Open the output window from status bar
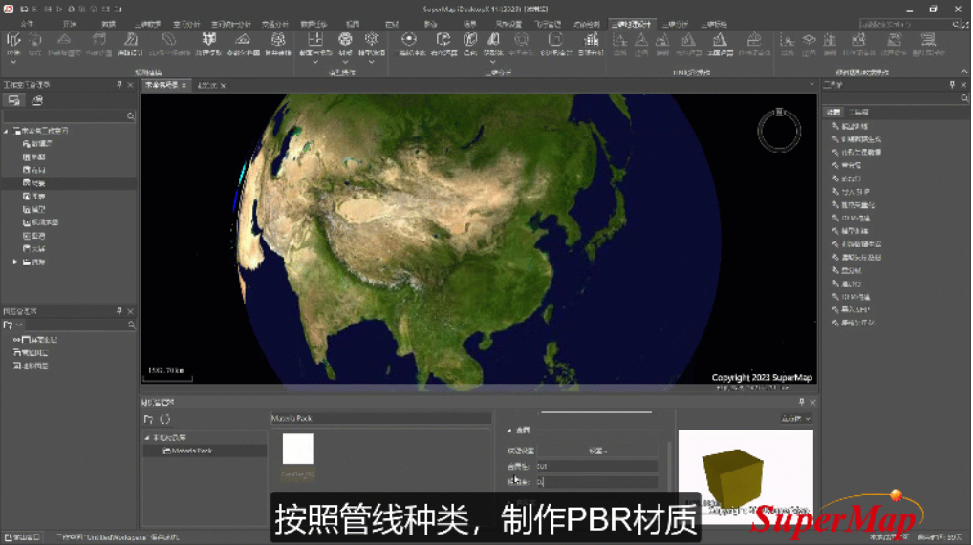The image size is (973, 545). (22, 537)
